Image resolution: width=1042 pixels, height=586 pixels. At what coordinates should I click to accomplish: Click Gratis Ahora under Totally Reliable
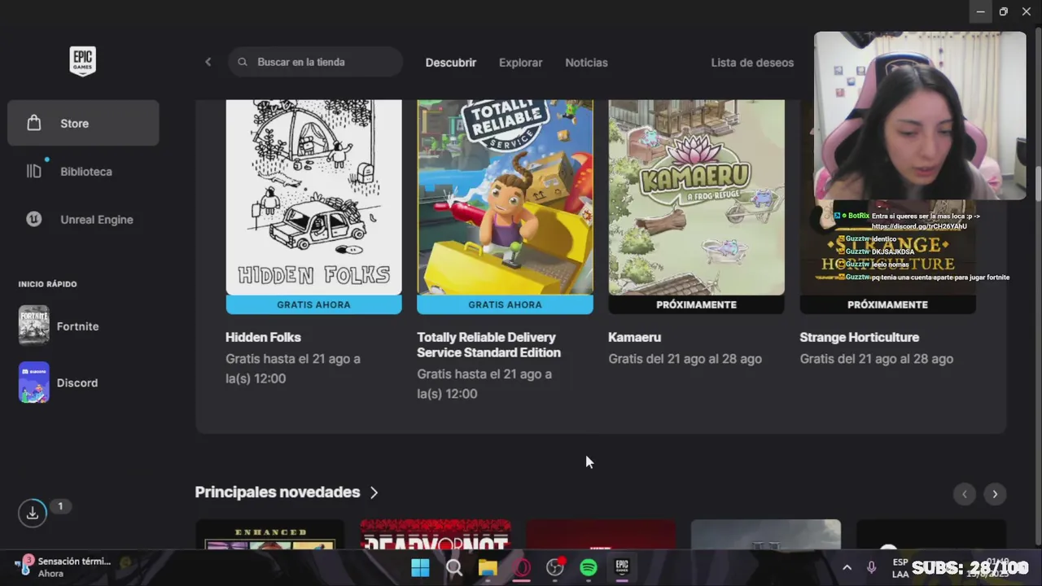tap(505, 304)
